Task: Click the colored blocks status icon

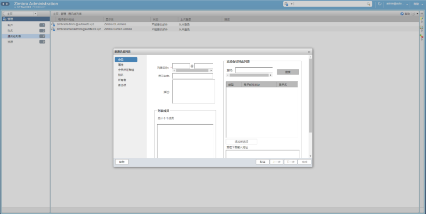Action: click(x=422, y=36)
